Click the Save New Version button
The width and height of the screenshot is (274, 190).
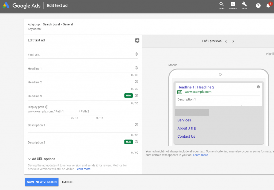(x=42, y=182)
